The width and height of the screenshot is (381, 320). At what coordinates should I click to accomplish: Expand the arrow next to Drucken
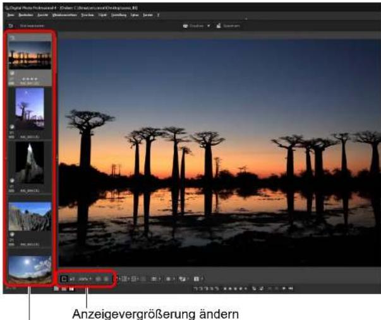point(209,26)
